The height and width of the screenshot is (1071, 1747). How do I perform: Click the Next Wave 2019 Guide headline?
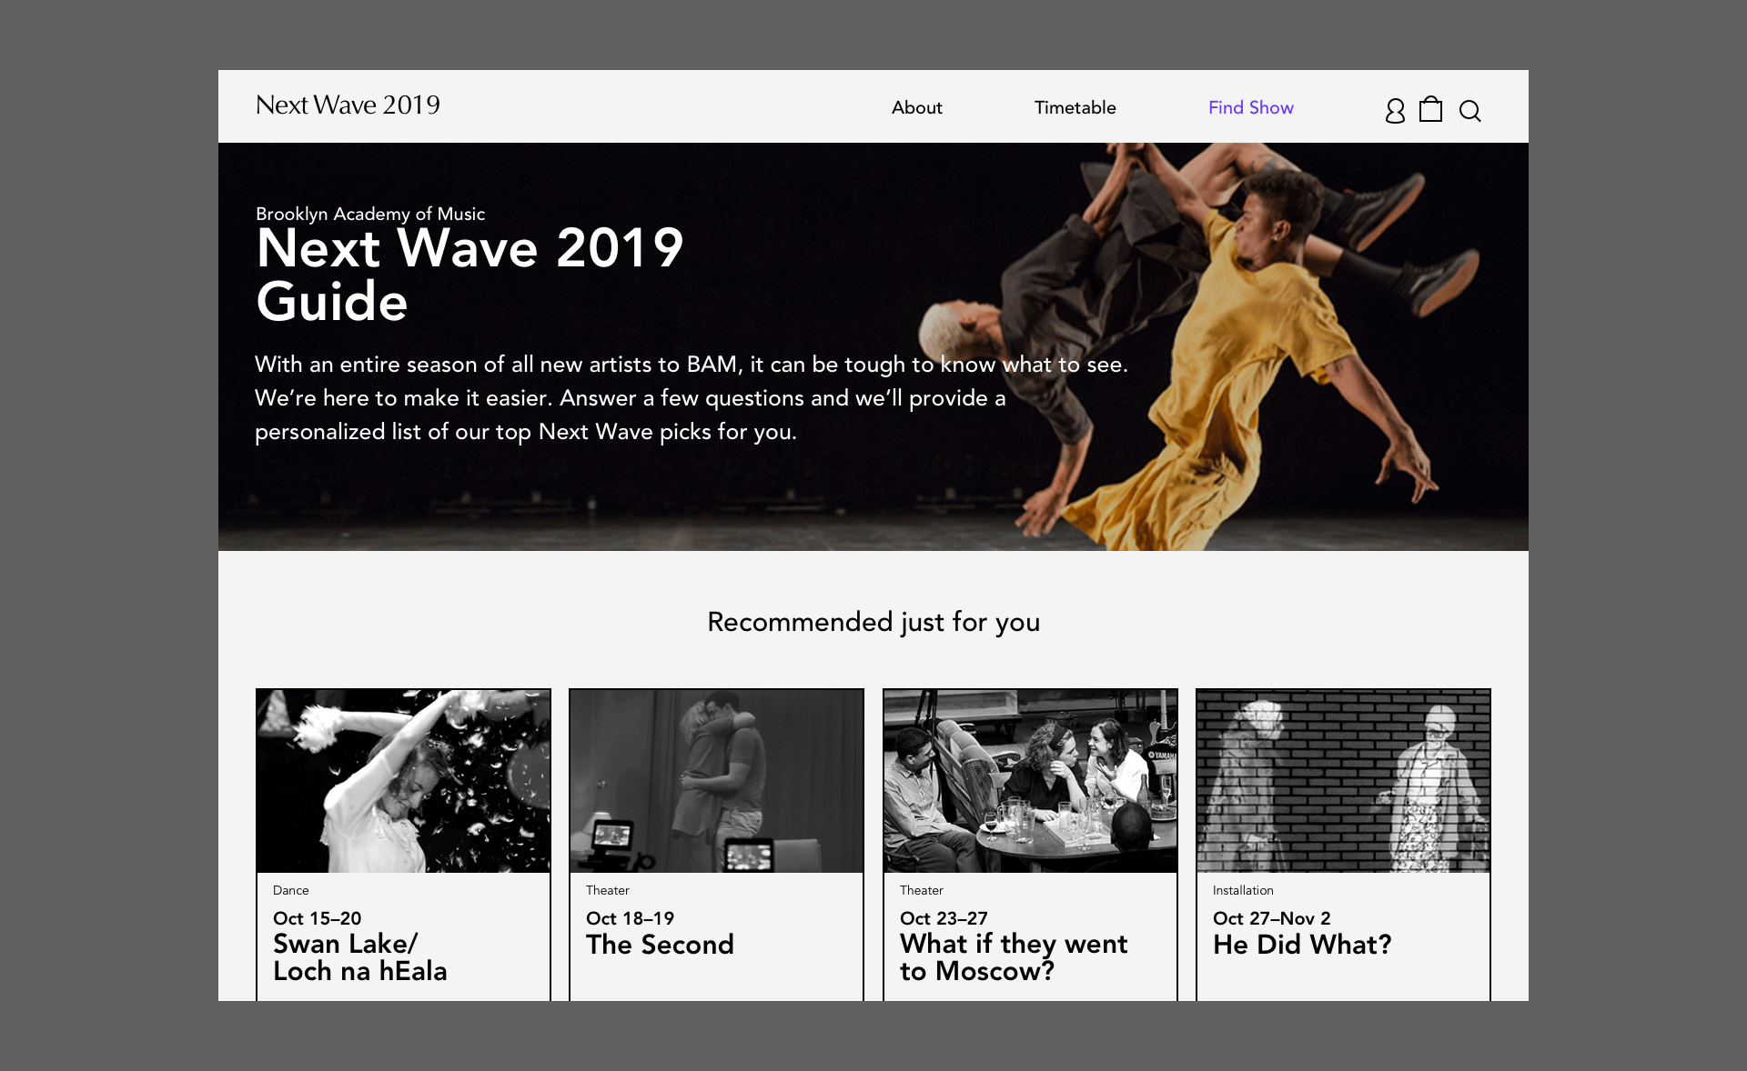pos(470,275)
